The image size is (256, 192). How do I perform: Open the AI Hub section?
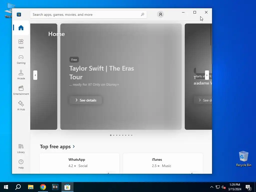pyautogui.click(x=21, y=106)
